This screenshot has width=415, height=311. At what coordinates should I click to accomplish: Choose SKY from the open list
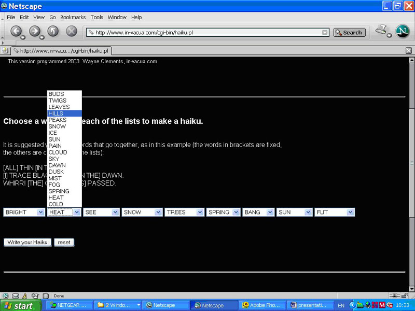pyautogui.click(x=64, y=159)
